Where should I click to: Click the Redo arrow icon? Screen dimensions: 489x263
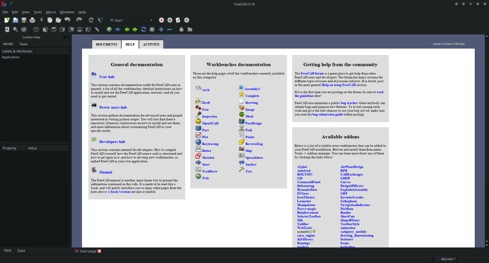(79, 20)
